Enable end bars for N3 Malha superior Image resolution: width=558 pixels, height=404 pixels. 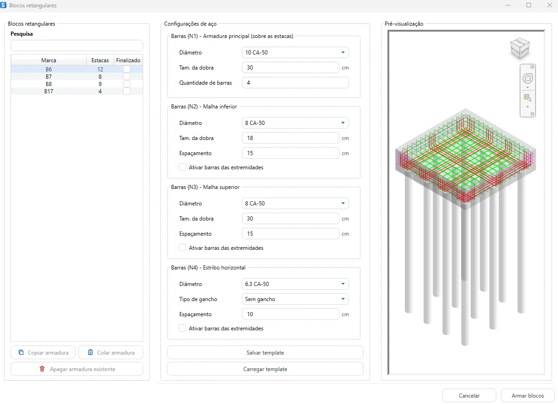coord(182,248)
